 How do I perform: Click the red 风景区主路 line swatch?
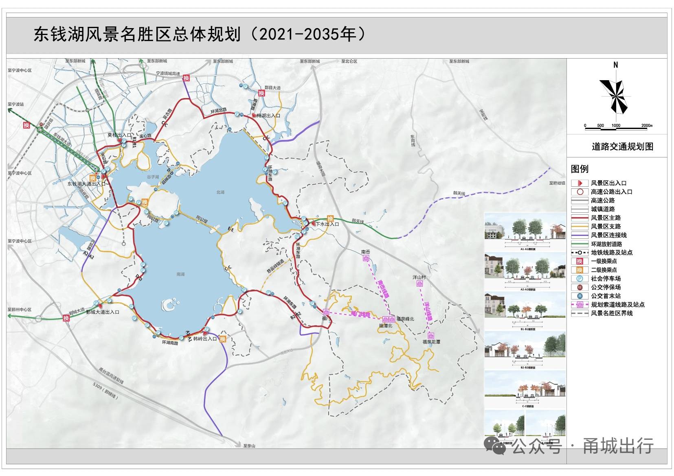pos(580,218)
